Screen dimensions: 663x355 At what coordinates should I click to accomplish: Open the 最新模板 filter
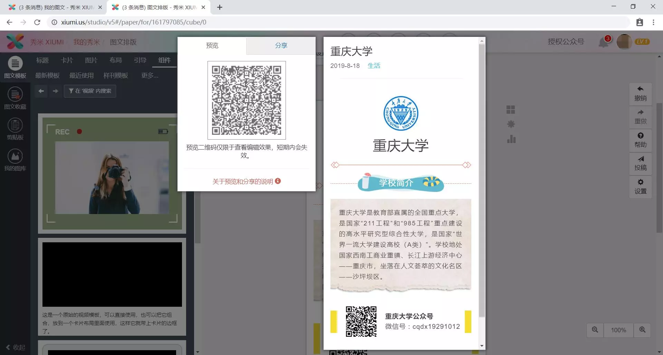coord(47,75)
